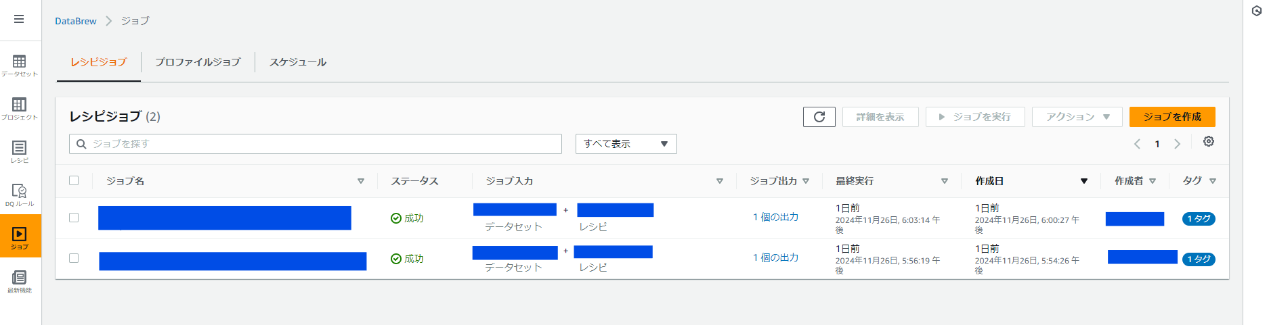Open first row 1 個の出力 link
Viewport: 1269px width, 325px height.
coord(776,217)
